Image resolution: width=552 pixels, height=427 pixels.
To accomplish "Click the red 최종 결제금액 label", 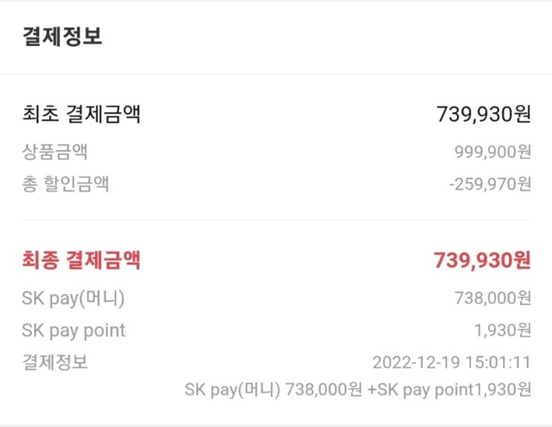I will (x=82, y=260).
